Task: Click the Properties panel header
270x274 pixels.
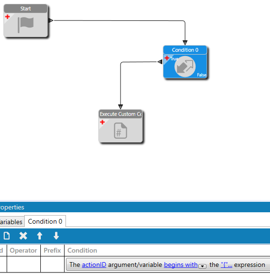Action: pos(135,207)
